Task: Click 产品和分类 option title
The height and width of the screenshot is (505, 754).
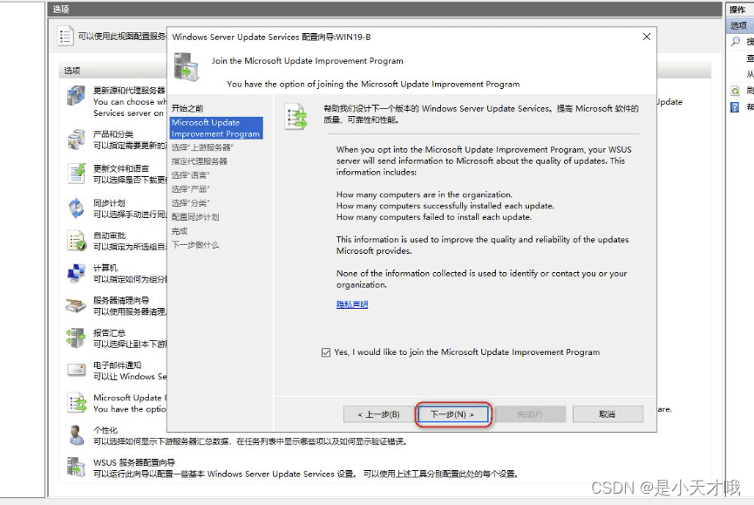Action: click(x=113, y=134)
